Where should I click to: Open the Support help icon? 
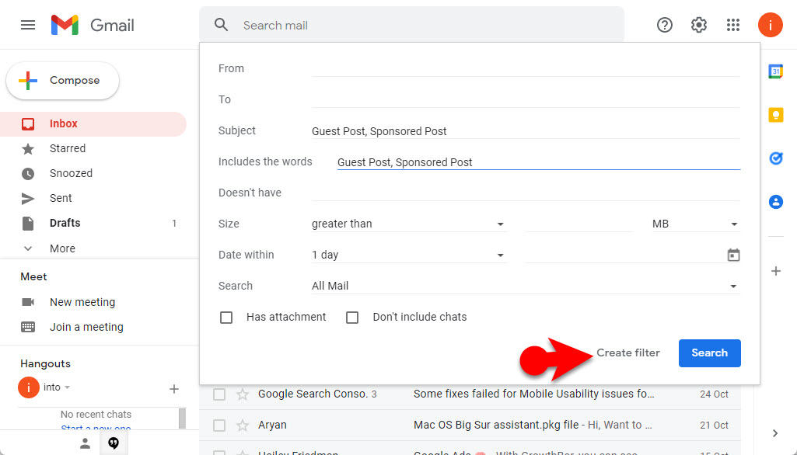click(664, 25)
